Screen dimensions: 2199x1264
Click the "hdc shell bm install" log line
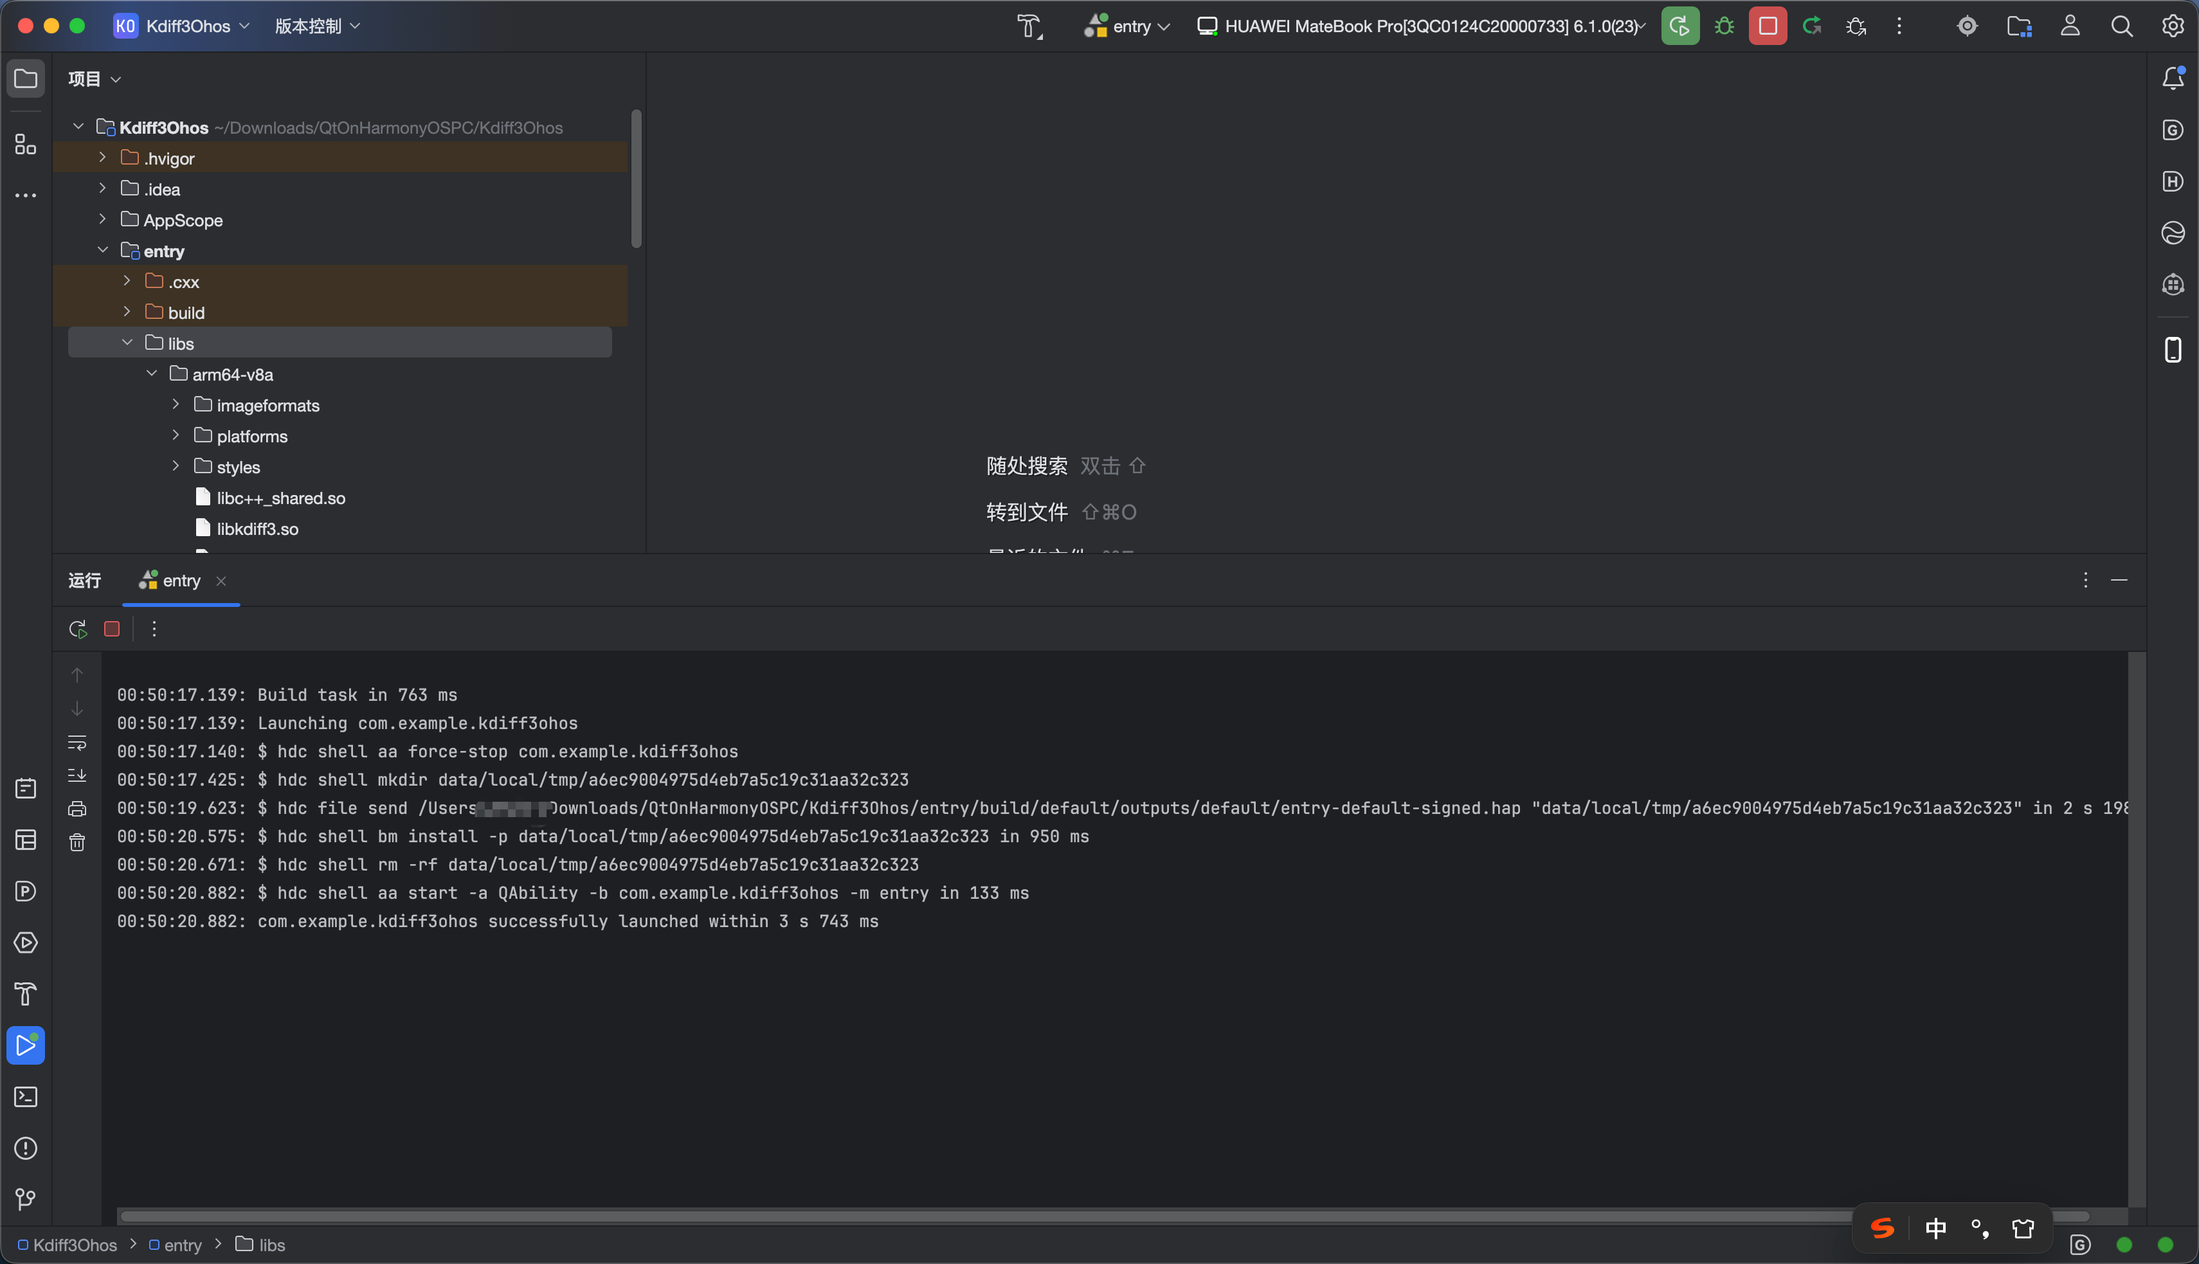pyautogui.click(x=603, y=836)
